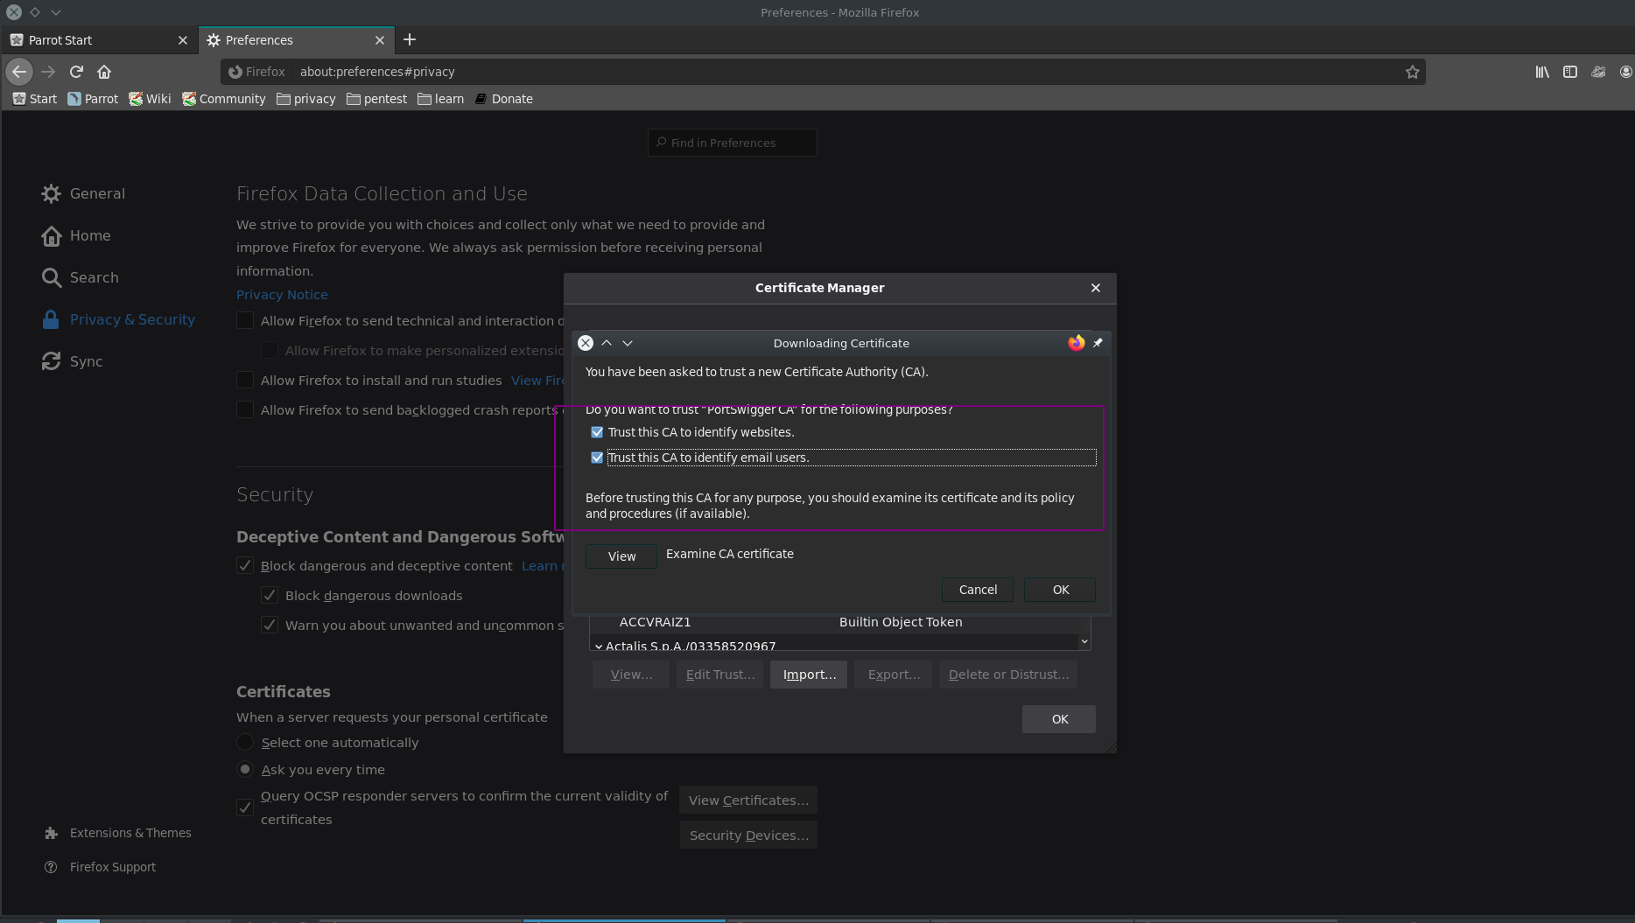Open the General preferences category
The width and height of the screenshot is (1635, 923).
[83, 193]
